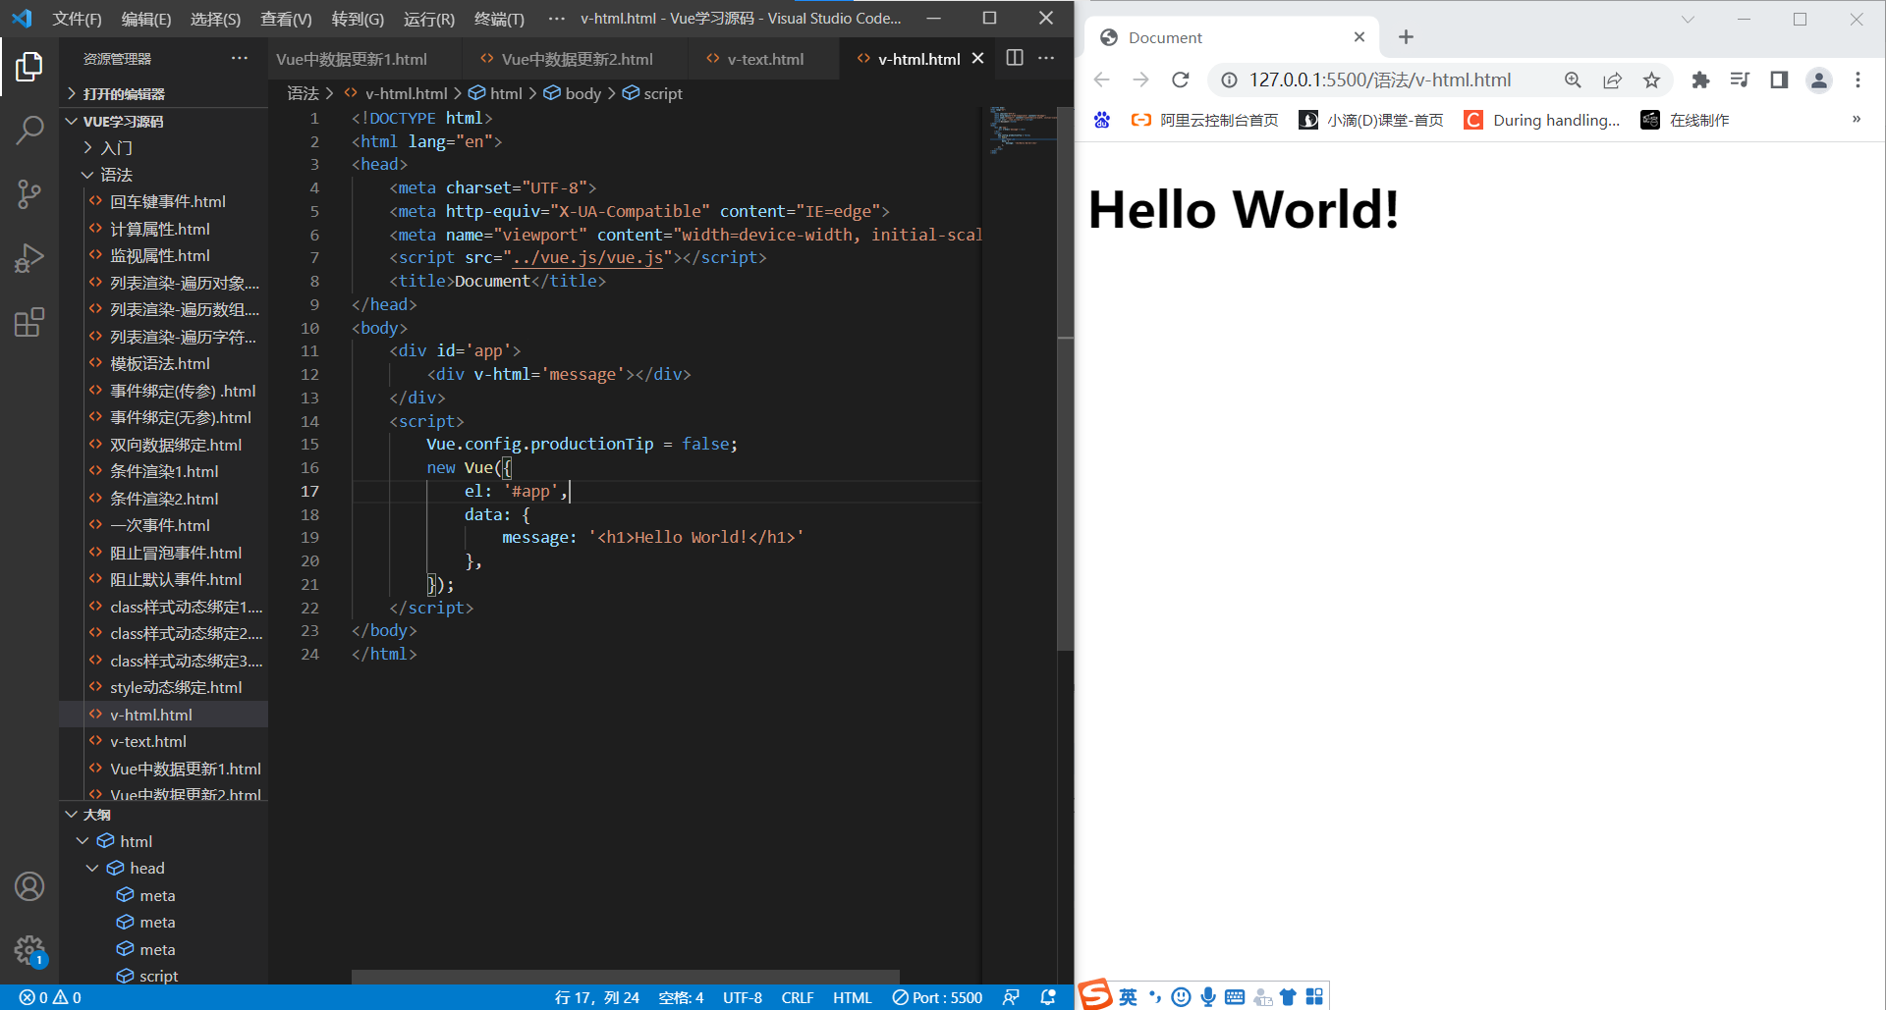Go back in Chrome browser
This screenshot has height=1010, width=1886.
[x=1102, y=80]
